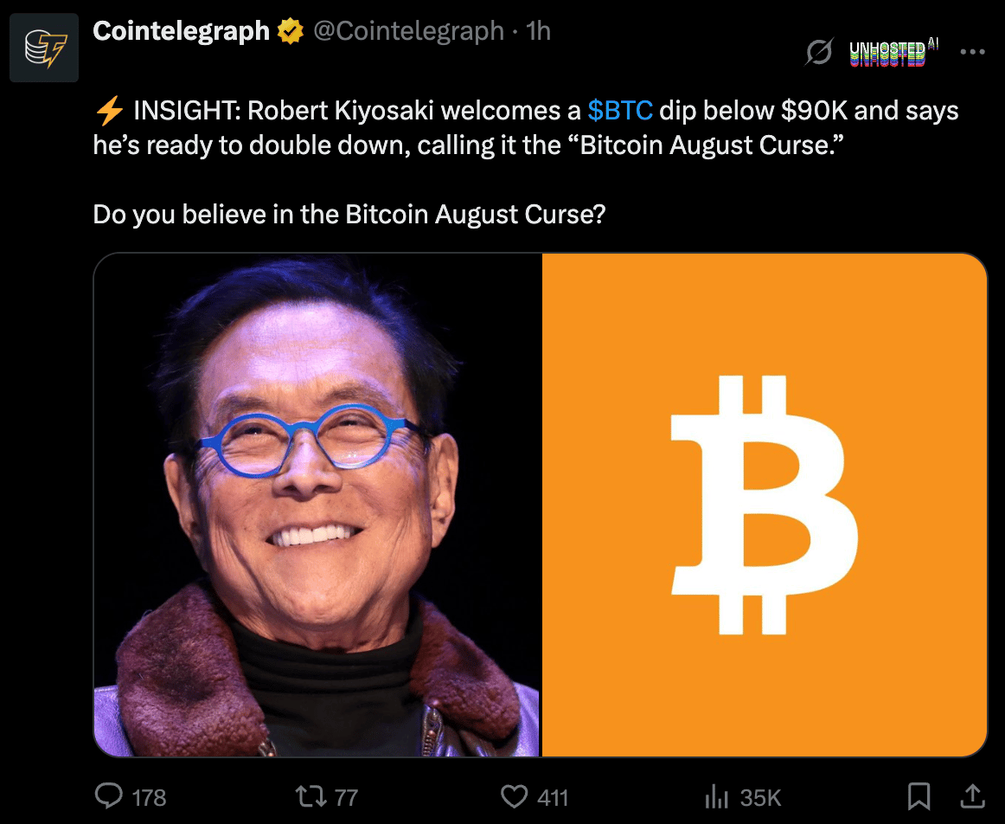Bookmark this Cointelegraph post
The height and width of the screenshot is (824, 1005).
[x=919, y=796]
